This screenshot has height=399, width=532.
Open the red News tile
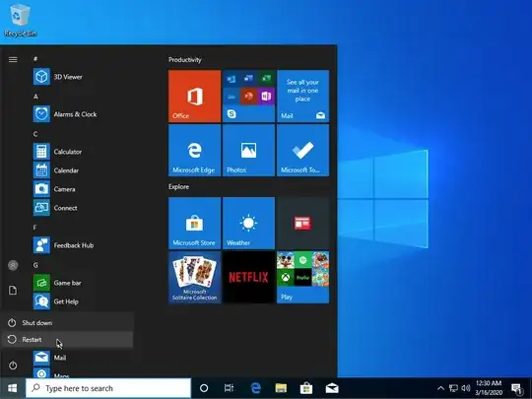tap(302, 223)
